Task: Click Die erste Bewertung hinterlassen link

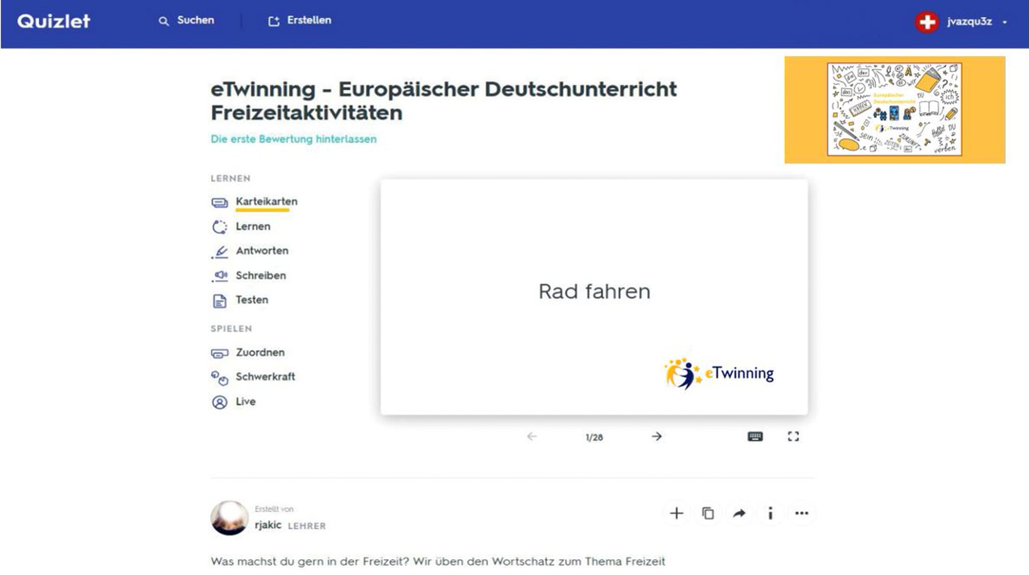Action: (294, 139)
